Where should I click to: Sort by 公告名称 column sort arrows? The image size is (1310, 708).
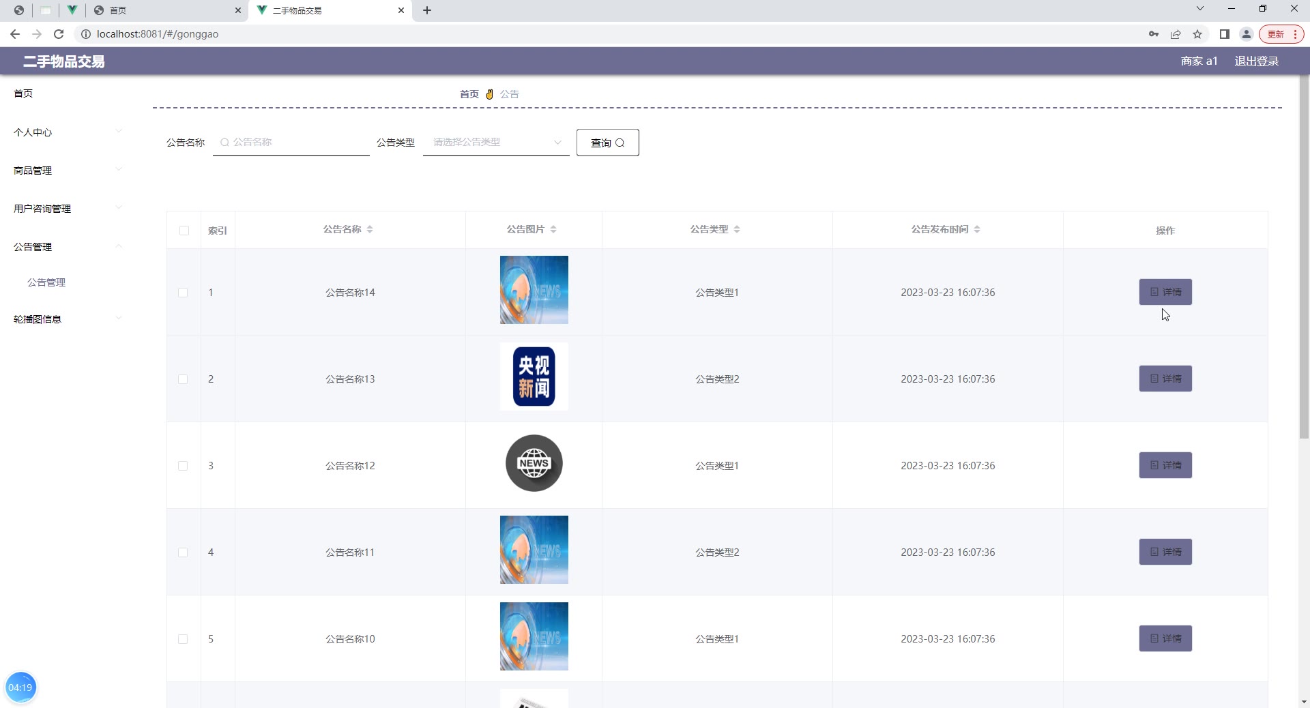[370, 230]
